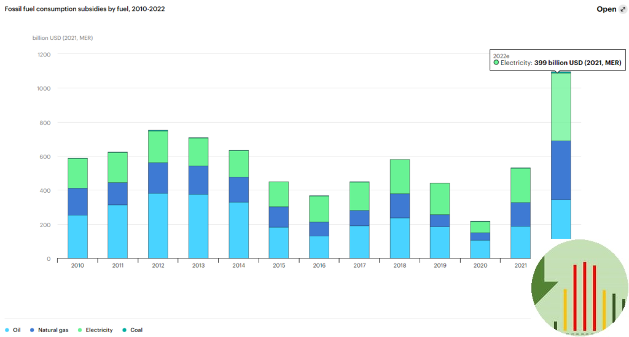Toggle the Natural gas legend item
This screenshot has height=337, width=629.
click(x=49, y=330)
